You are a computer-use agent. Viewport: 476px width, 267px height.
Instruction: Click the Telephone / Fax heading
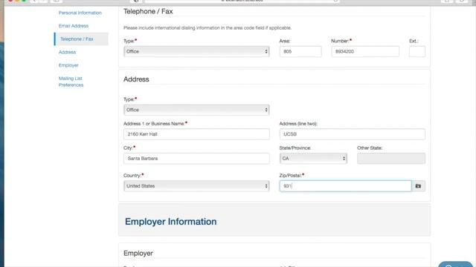[148, 11]
